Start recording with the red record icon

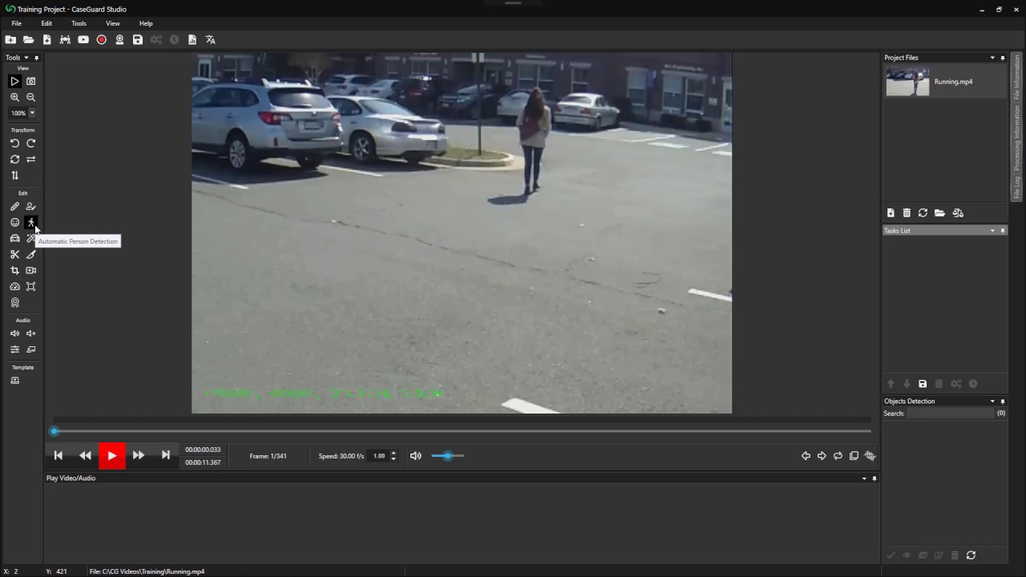pos(102,39)
